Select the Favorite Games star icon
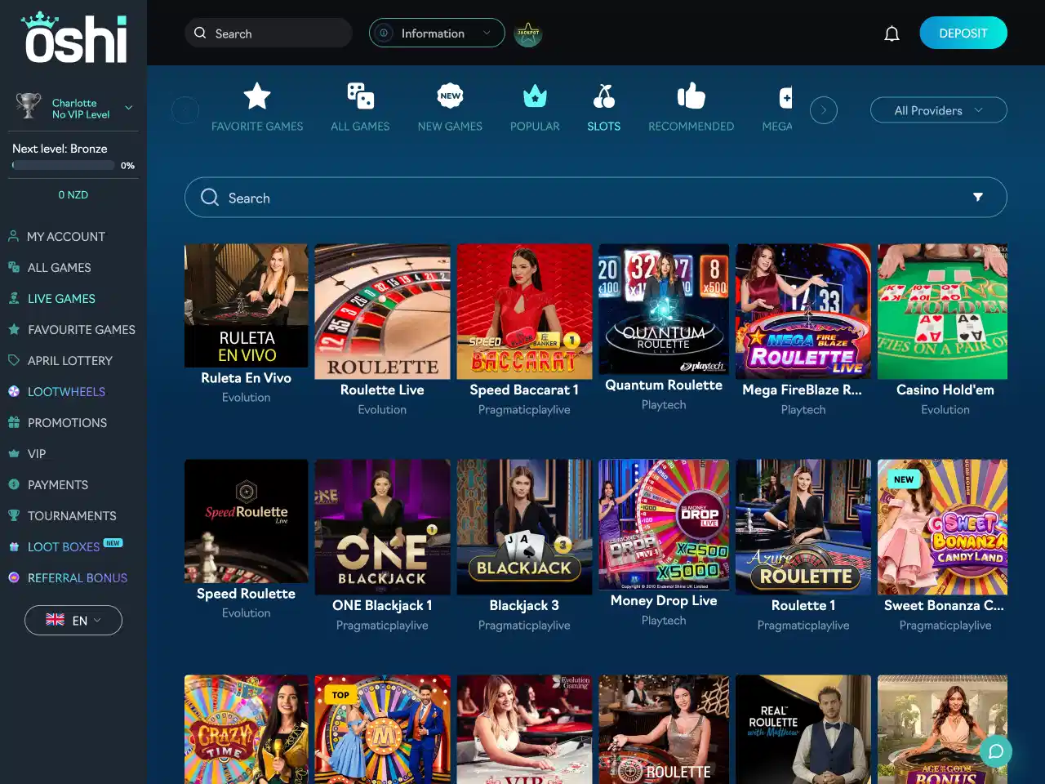 pyautogui.click(x=257, y=97)
